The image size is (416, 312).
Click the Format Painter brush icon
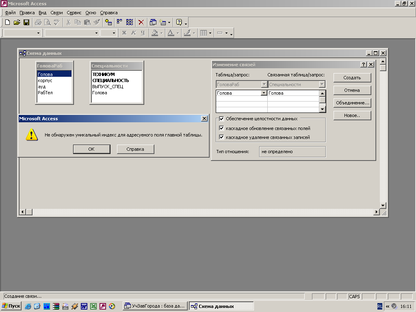click(97, 23)
